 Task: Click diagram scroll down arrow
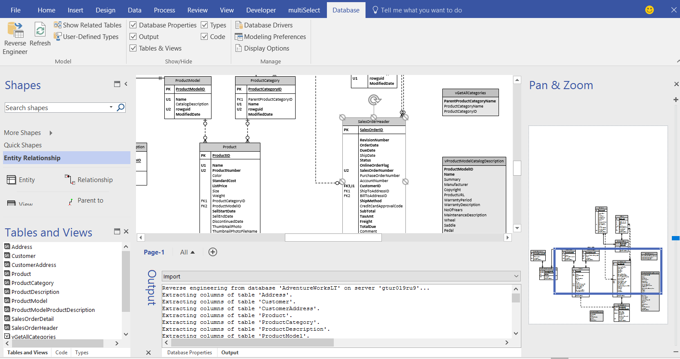tap(517, 228)
